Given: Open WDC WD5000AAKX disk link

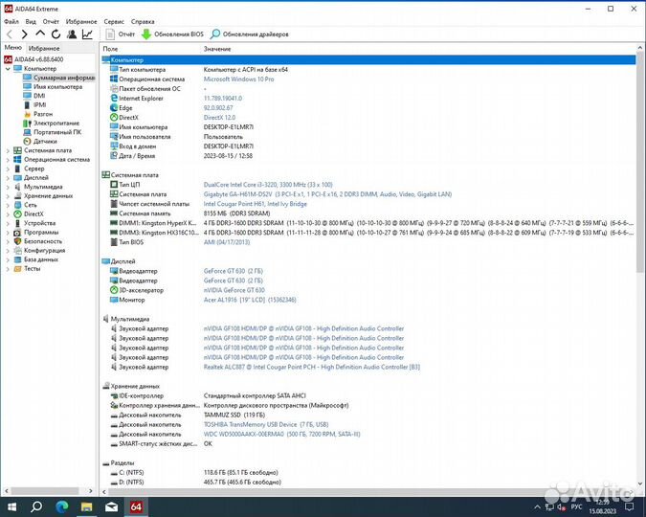Looking at the screenshot, I should pyautogui.click(x=281, y=434).
